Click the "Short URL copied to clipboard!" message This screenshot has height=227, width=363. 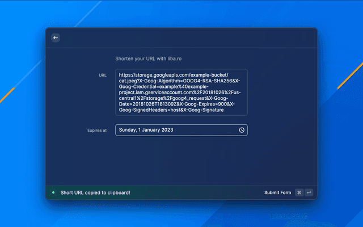click(95, 192)
